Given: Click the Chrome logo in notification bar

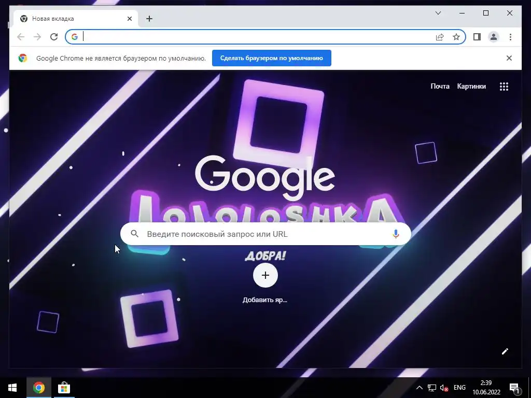Looking at the screenshot, I should tap(23, 58).
